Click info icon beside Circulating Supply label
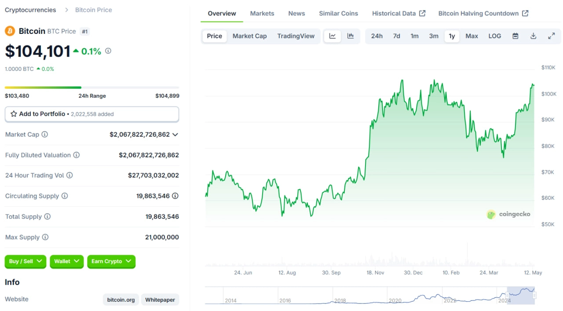This screenshot has width=563, height=311. [65, 196]
